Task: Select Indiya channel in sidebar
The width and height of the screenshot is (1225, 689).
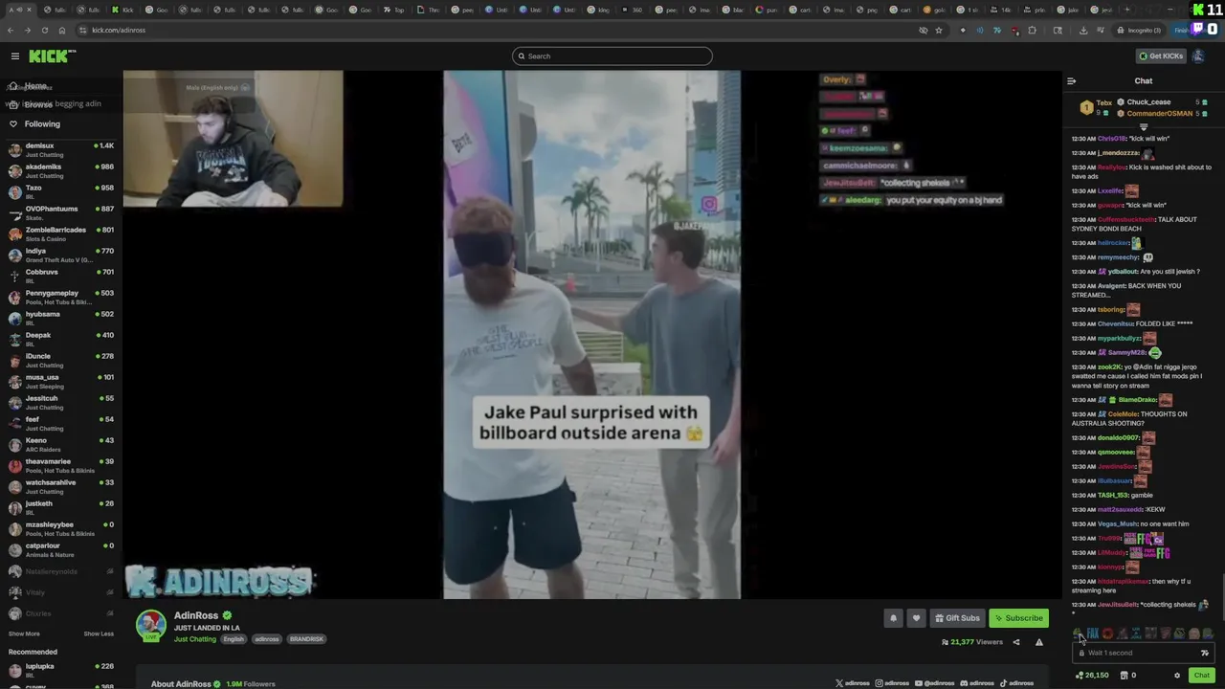Action: (x=59, y=256)
